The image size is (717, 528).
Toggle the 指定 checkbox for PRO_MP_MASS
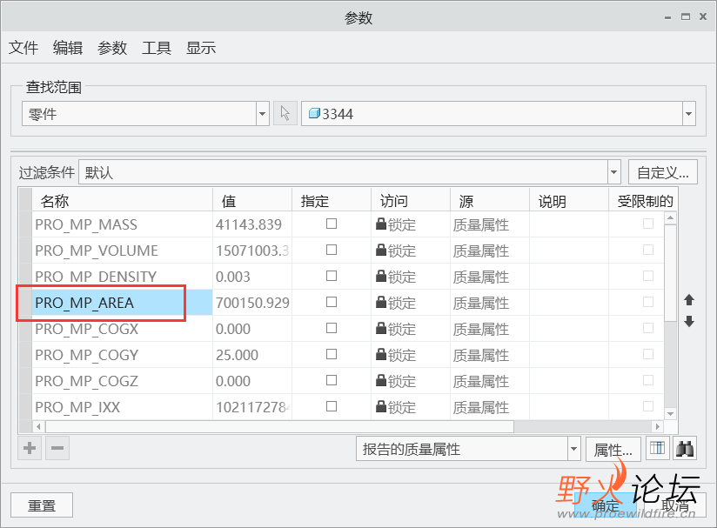[x=332, y=224]
